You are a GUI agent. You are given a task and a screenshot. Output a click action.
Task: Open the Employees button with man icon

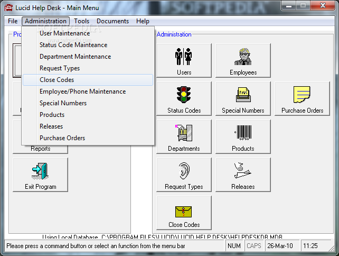point(243,60)
